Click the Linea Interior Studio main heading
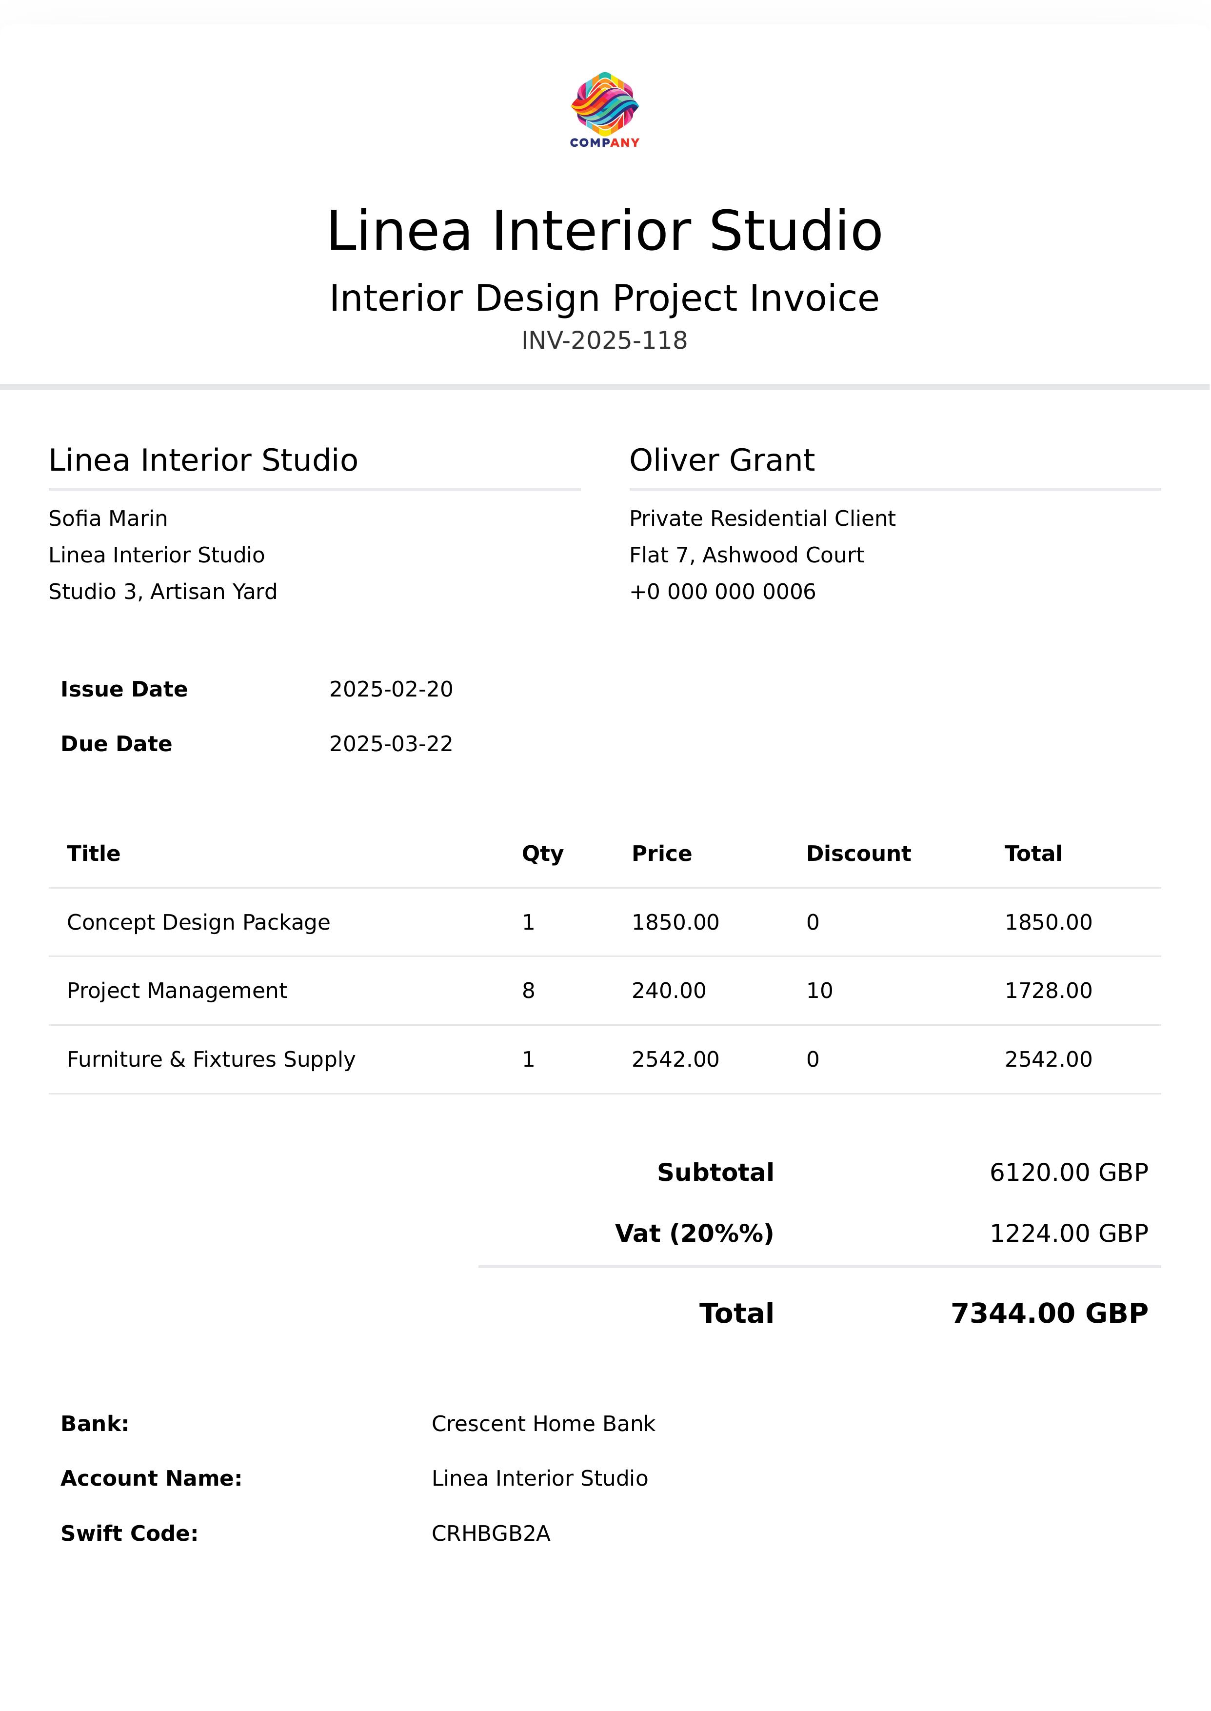This screenshot has width=1211, height=1711. (605, 231)
